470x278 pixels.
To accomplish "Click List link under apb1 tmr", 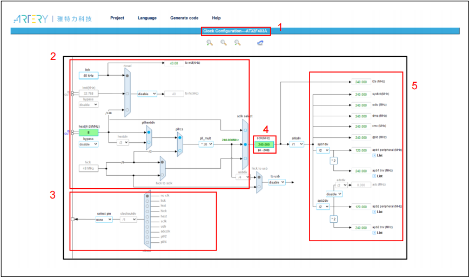I will 379,176.
